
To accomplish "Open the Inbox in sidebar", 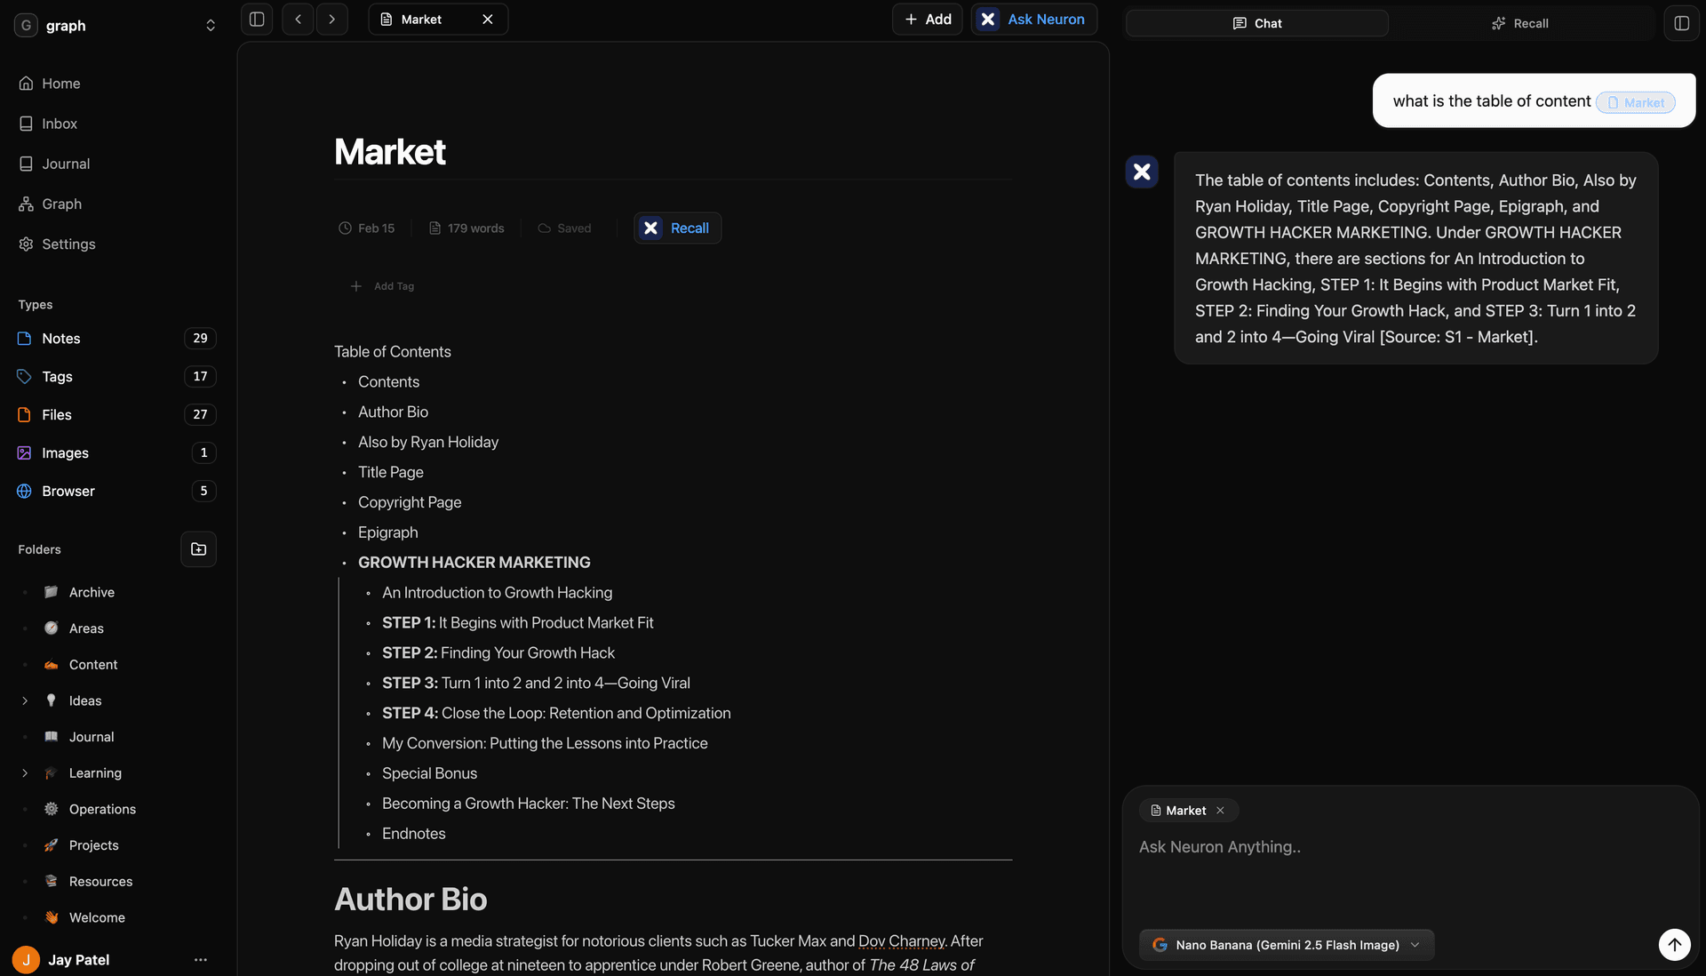I will click(59, 124).
